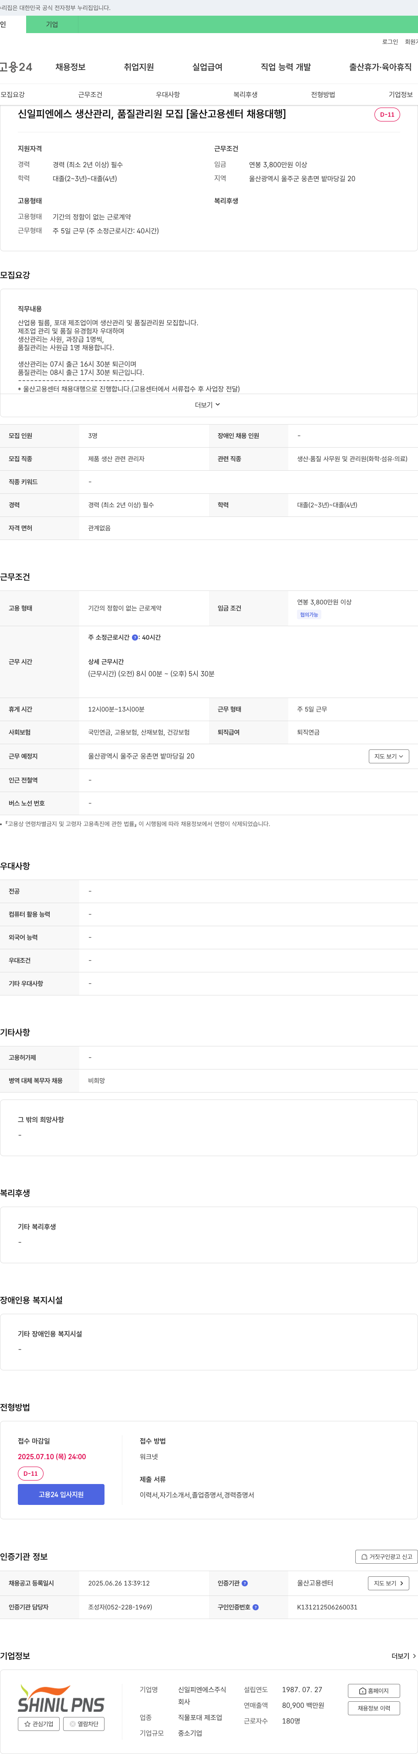Click 울산고용센터 in 인증기관 row

pos(314,1583)
